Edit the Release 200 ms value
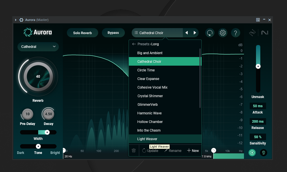287x172 pixels. [258, 121]
